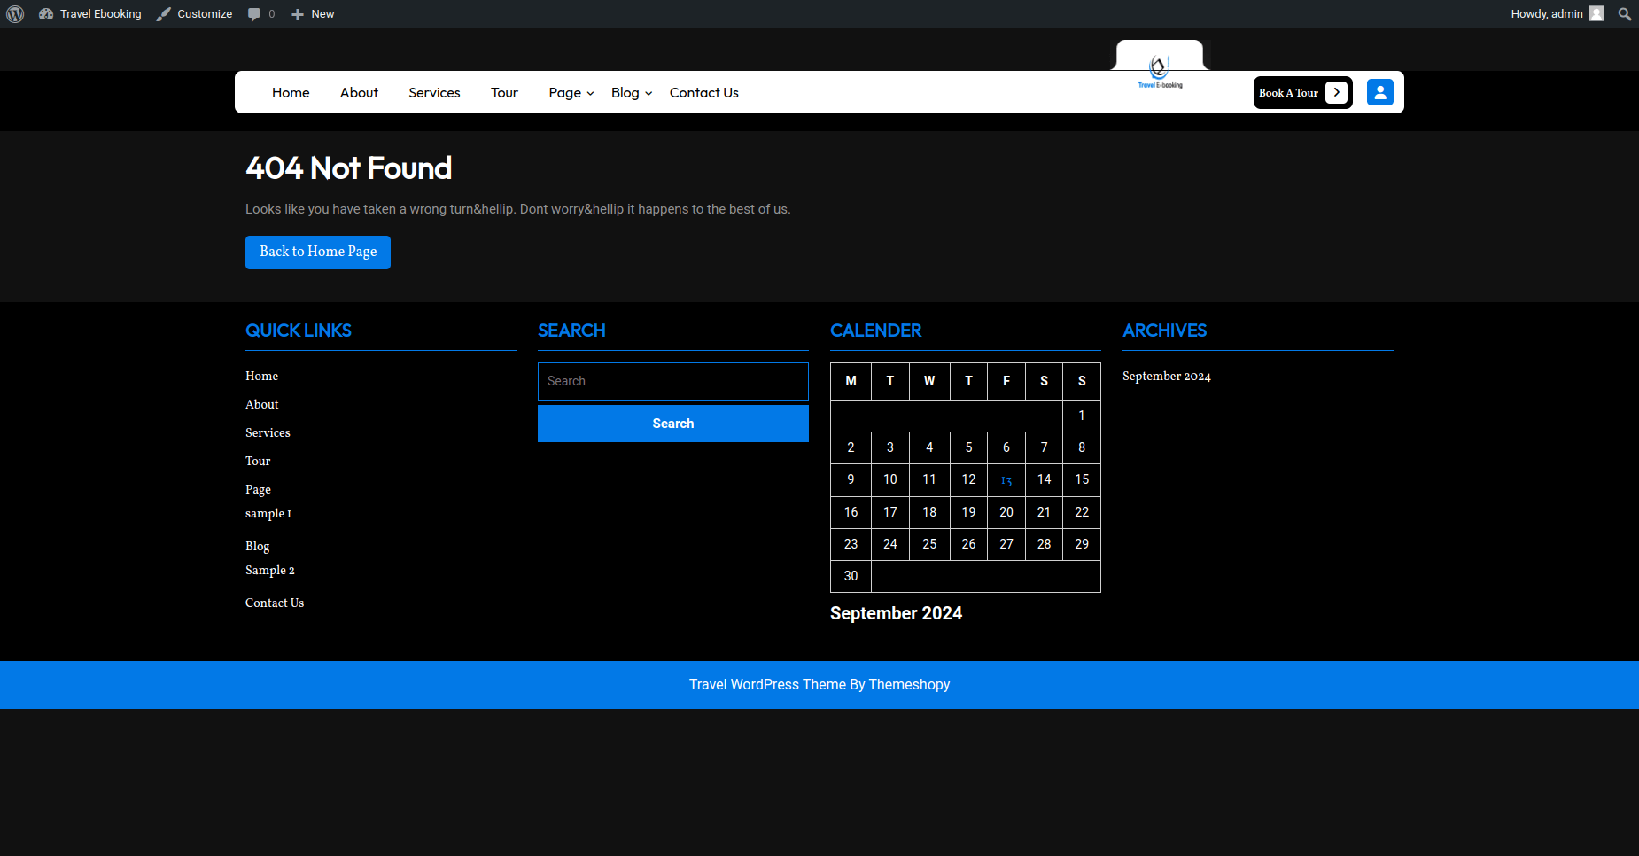Image resolution: width=1639 pixels, height=856 pixels.
Task: Click the admin avatar next to Howdy
Action: pyautogui.click(x=1596, y=14)
